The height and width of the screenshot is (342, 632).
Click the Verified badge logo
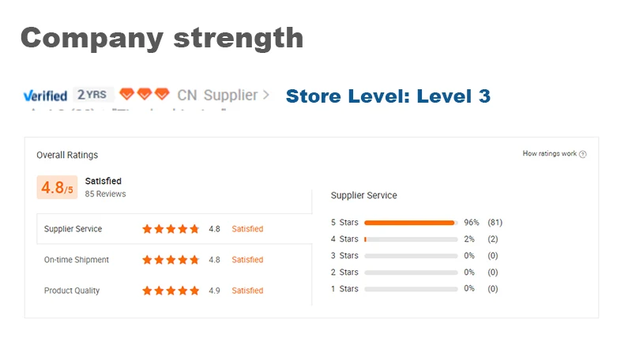pyautogui.click(x=45, y=96)
